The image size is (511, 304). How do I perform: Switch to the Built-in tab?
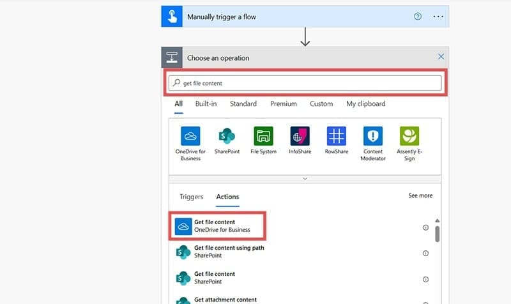[206, 103]
